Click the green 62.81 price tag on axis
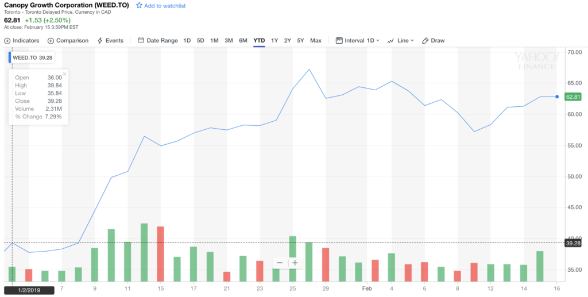This screenshot has height=297, width=588. click(573, 97)
